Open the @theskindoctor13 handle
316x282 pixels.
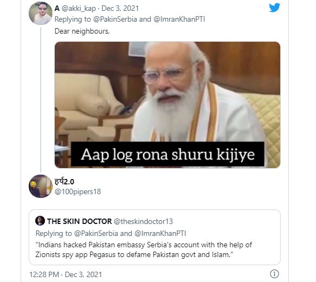pos(143,221)
